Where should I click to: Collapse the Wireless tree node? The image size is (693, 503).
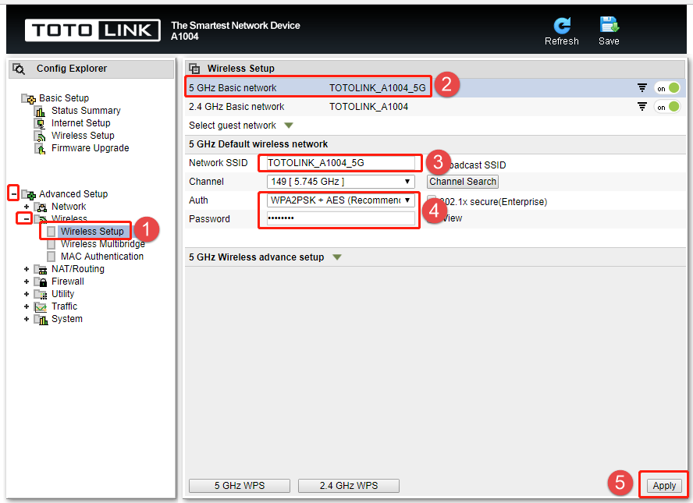[x=26, y=218]
